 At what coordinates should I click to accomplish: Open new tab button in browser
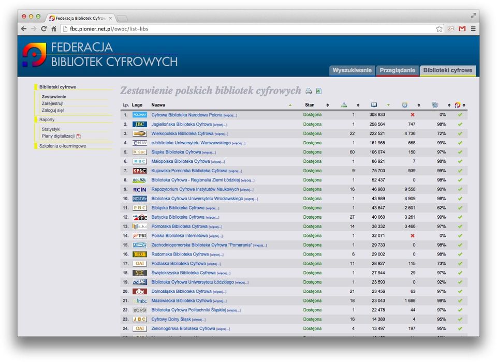click(122, 18)
